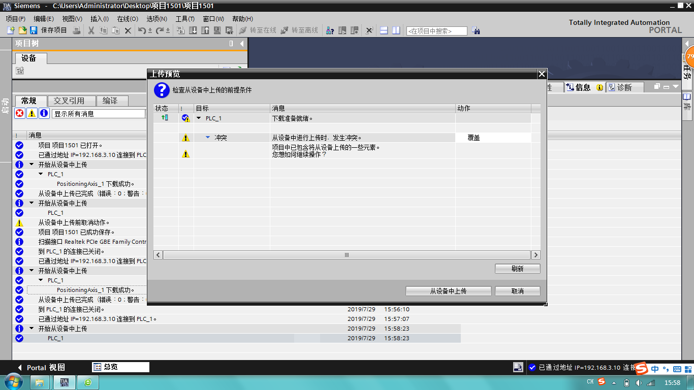Screen dimensions: 694x390
Task: Toggle the warning messages filter
Action: (x=32, y=113)
